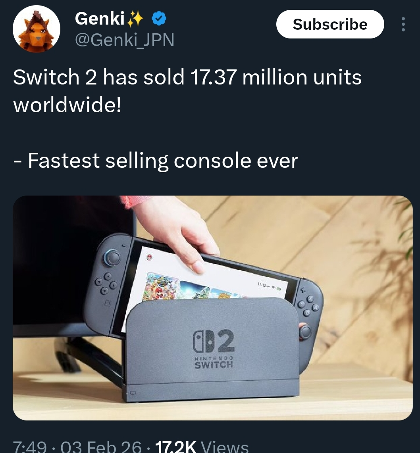420x453 pixels.
Task: Click the sparkles emoji next to Genki
Action: coord(136,19)
